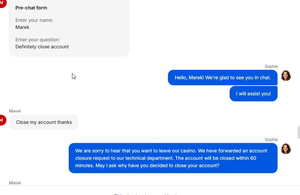
Task: Click the partially visible notice text below the divider
Action: pos(145,194)
